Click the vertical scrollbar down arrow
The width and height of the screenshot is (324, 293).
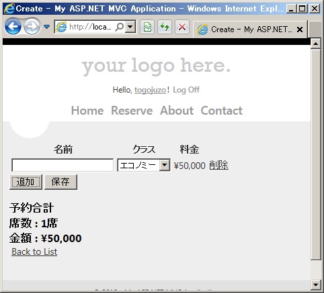point(316,284)
